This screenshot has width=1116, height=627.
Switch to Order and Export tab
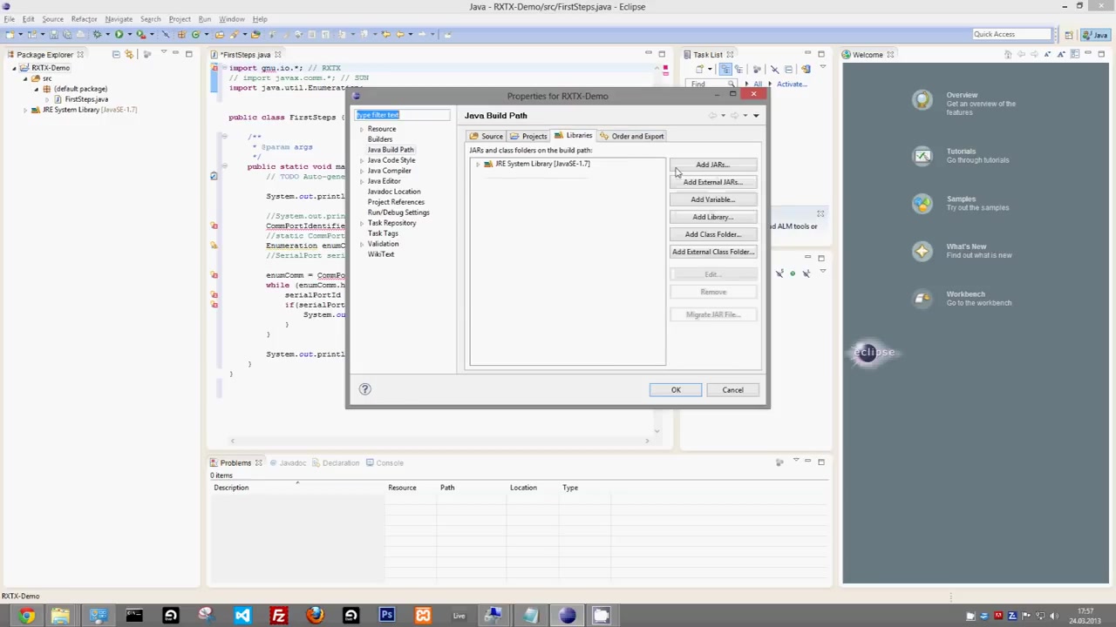click(x=631, y=136)
